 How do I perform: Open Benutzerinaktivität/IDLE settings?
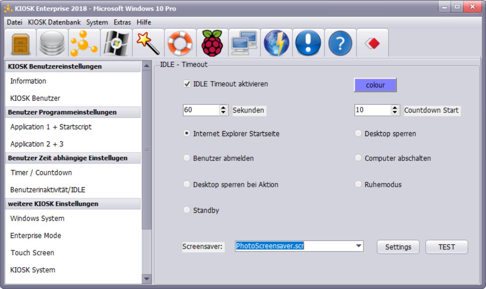pos(72,190)
